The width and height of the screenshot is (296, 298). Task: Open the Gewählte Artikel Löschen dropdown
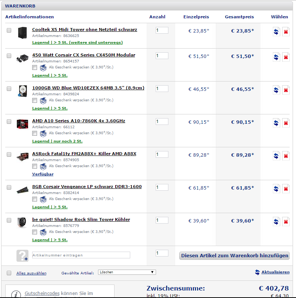pos(127,272)
